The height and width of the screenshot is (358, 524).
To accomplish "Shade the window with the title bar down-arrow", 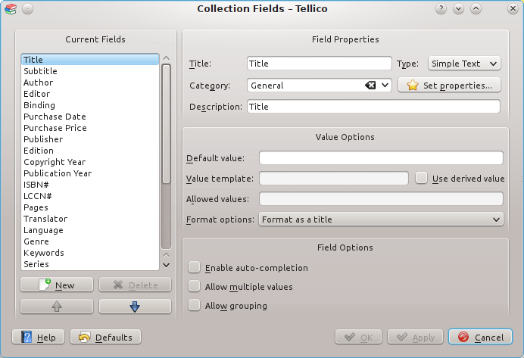I will coord(459,8).
